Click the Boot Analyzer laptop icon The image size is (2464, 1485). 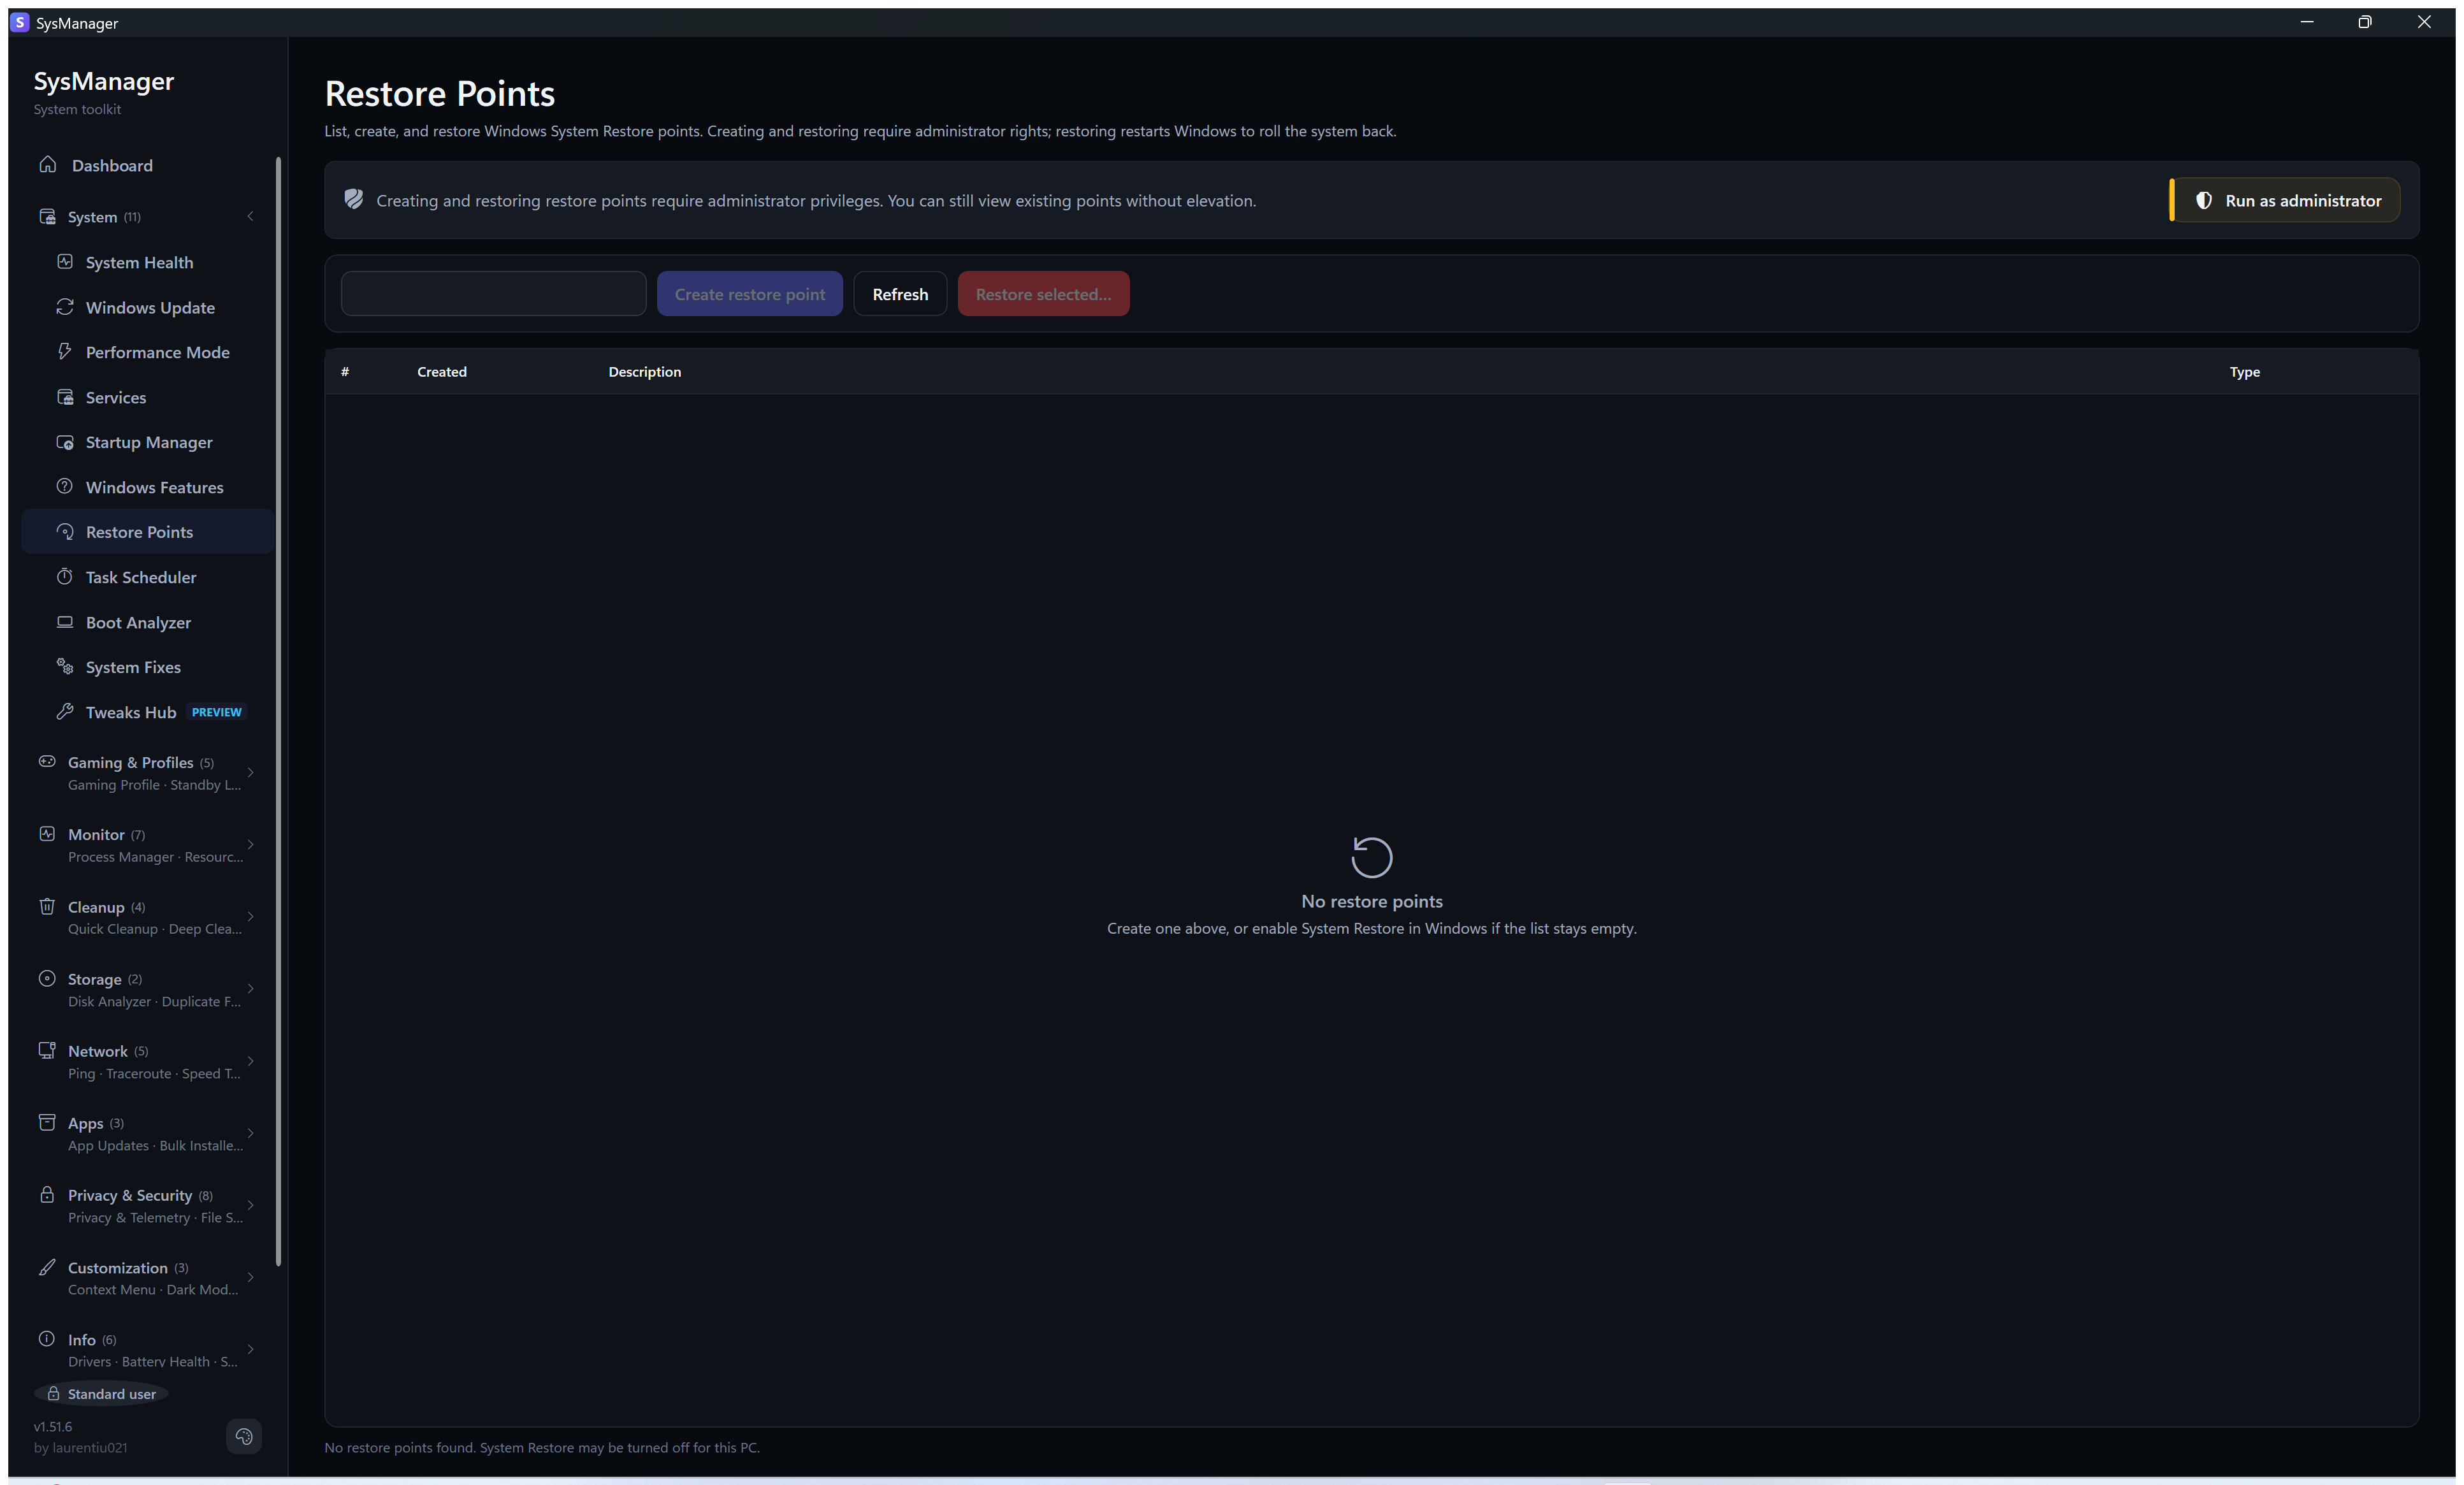pos(65,622)
